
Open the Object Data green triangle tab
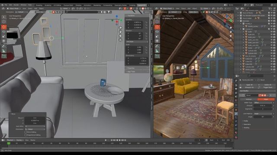coord(236,129)
